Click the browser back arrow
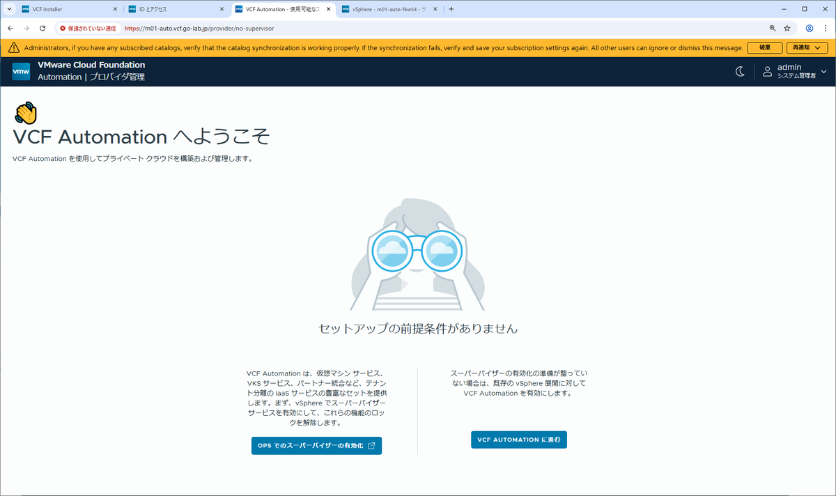The height and width of the screenshot is (496, 836). (x=10, y=29)
